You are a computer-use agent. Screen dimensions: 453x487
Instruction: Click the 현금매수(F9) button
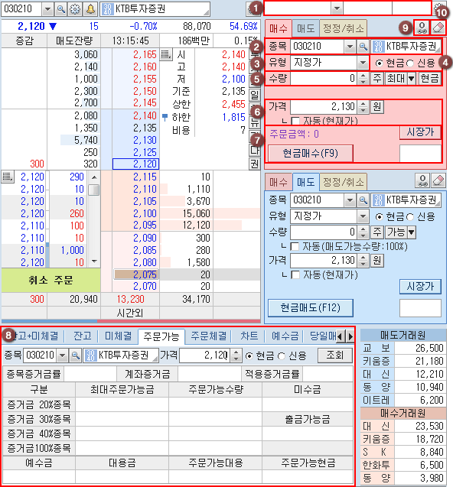pos(311,153)
